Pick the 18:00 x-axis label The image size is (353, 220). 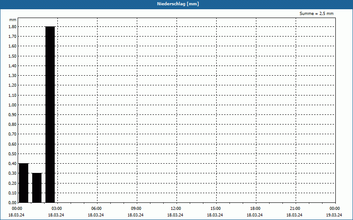[x=255, y=209]
